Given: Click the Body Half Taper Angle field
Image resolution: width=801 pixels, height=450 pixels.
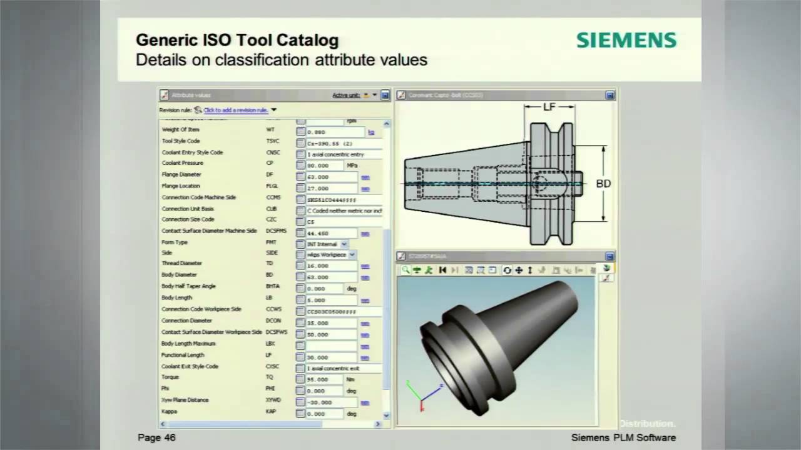Looking at the screenshot, I should click(x=324, y=288).
